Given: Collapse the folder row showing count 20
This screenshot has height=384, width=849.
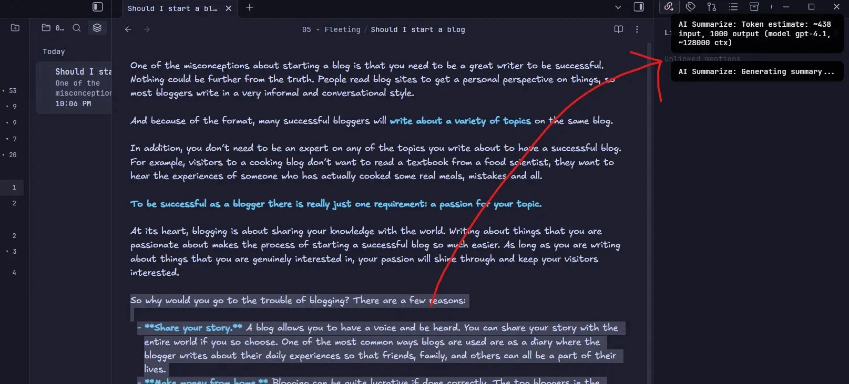Looking at the screenshot, I should 4,155.
